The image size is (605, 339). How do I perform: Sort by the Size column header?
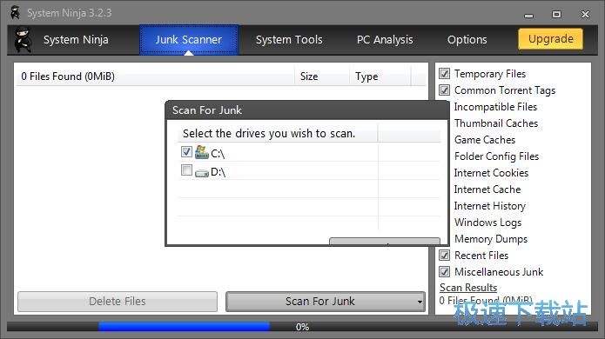coord(322,76)
